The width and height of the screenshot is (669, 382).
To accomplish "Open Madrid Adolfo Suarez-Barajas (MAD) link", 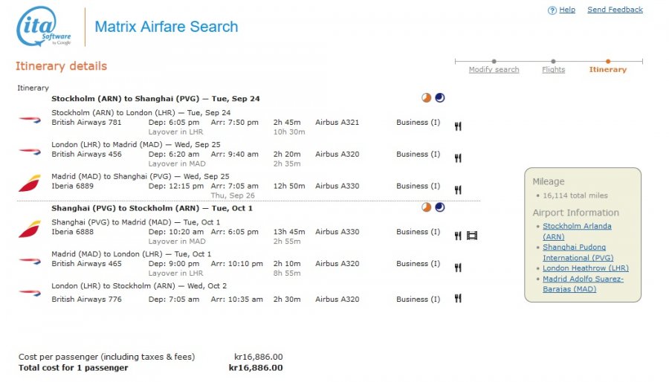I will tap(583, 284).
